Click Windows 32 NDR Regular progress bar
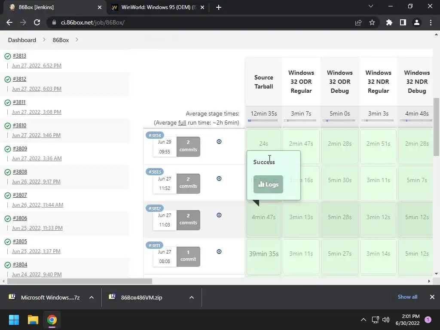 (377, 121)
